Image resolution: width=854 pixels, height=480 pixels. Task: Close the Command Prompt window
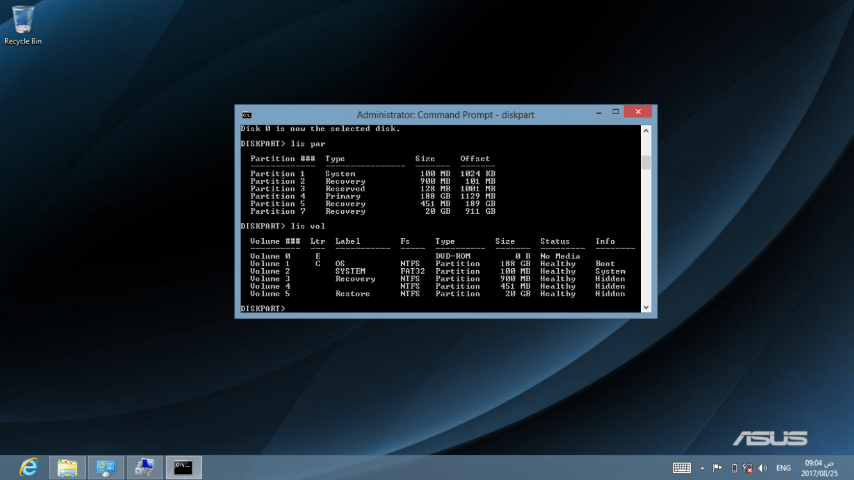click(638, 112)
